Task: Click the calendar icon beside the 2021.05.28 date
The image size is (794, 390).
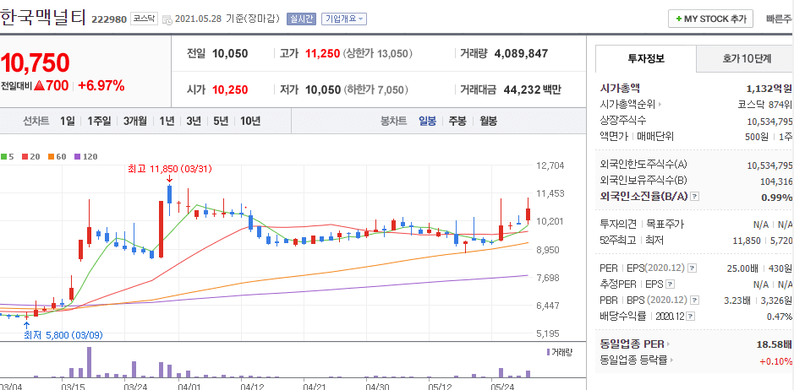Action: (x=167, y=19)
